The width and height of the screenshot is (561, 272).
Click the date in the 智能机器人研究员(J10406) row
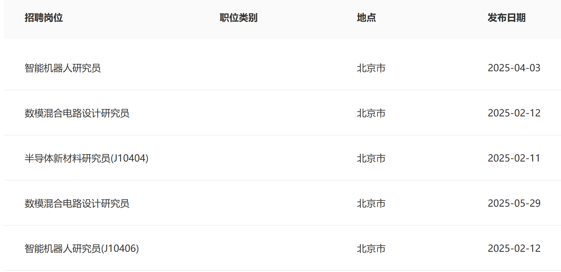(x=514, y=249)
